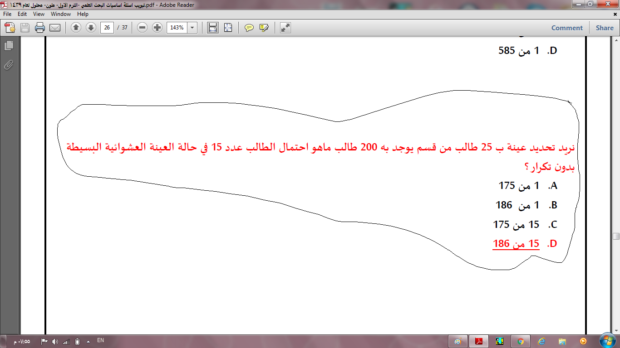Open Internet Explorer from taskbar

click(x=541, y=341)
